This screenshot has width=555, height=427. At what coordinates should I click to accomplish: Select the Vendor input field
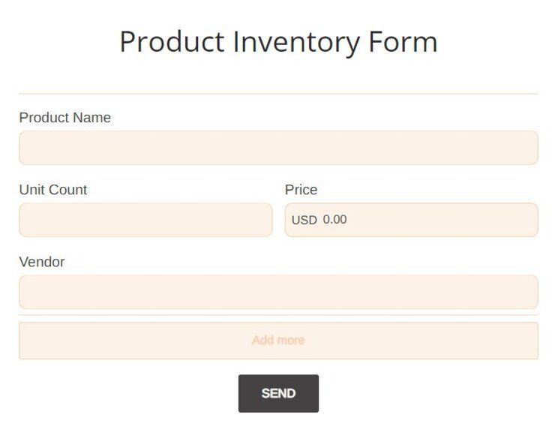click(278, 292)
